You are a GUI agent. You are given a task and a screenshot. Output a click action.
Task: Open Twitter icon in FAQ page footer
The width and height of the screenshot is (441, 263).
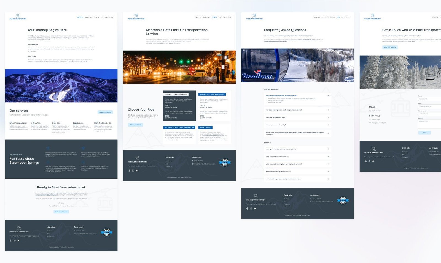coord(255,209)
